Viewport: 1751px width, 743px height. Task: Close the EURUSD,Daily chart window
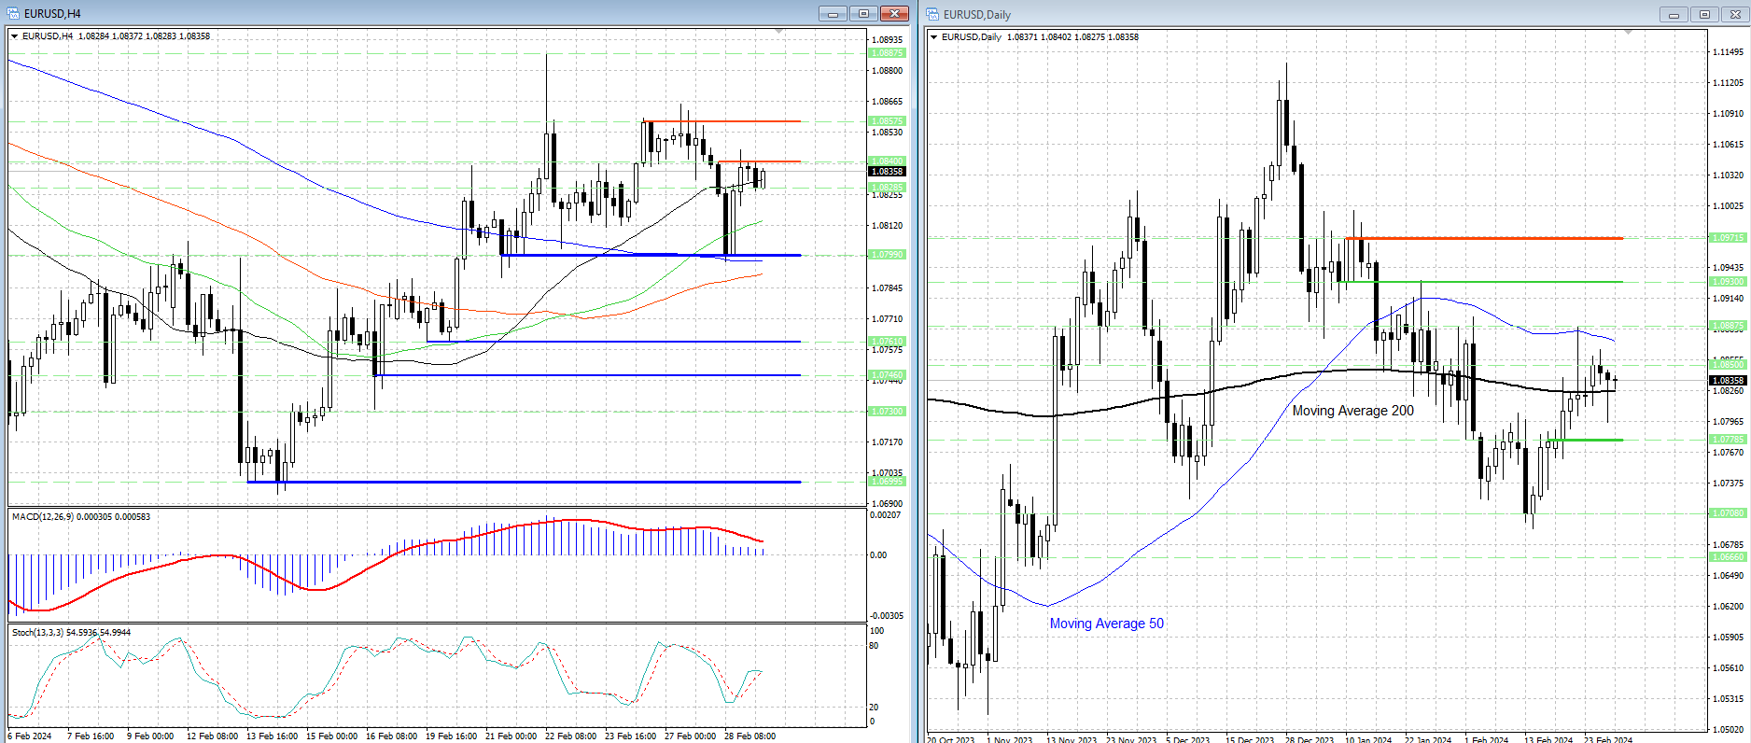pyautogui.click(x=1735, y=14)
